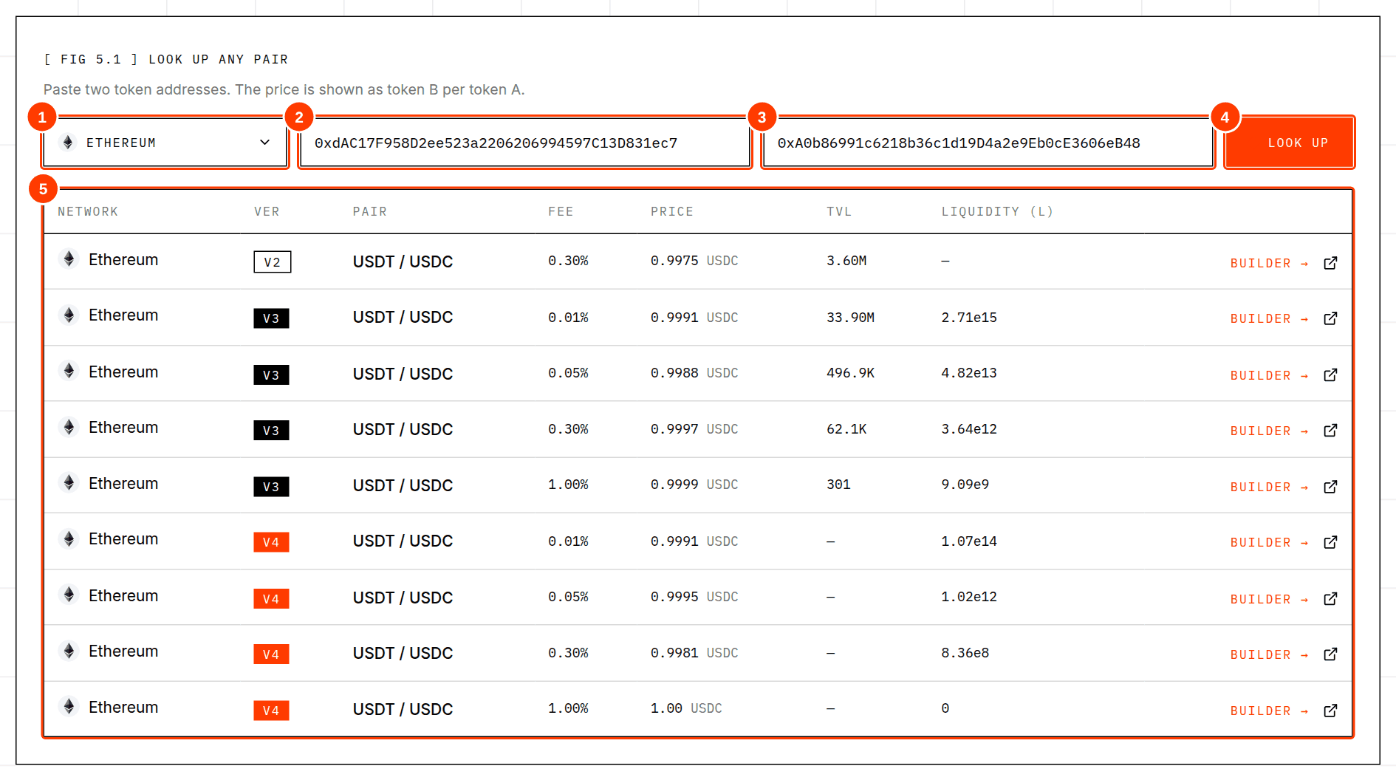Click the LOOK UP button
The height and width of the screenshot is (780, 1396).
[1290, 143]
